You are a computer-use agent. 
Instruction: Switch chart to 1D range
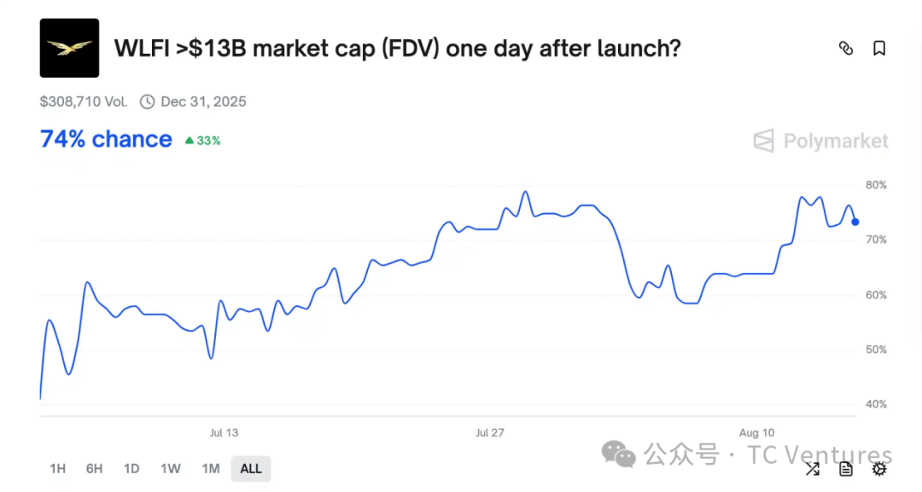coord(131,468)
